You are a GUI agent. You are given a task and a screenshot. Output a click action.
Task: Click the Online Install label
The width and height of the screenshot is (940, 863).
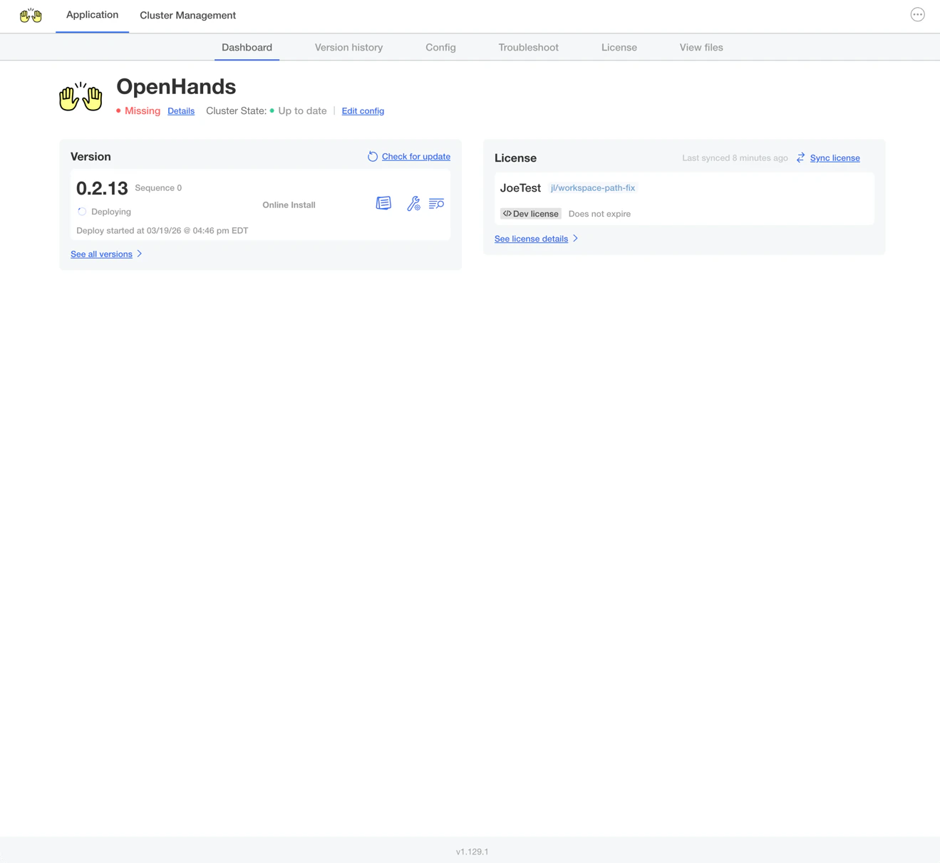coord(289,205)
